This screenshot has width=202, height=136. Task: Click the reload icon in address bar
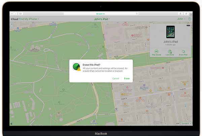137,14
